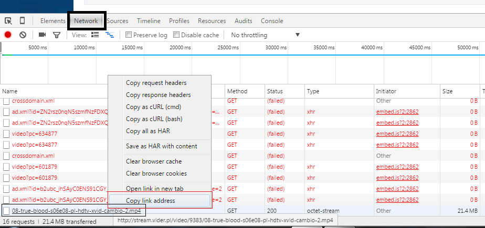
Task: Toggle device mode phone icon
Action: [22, 20]
